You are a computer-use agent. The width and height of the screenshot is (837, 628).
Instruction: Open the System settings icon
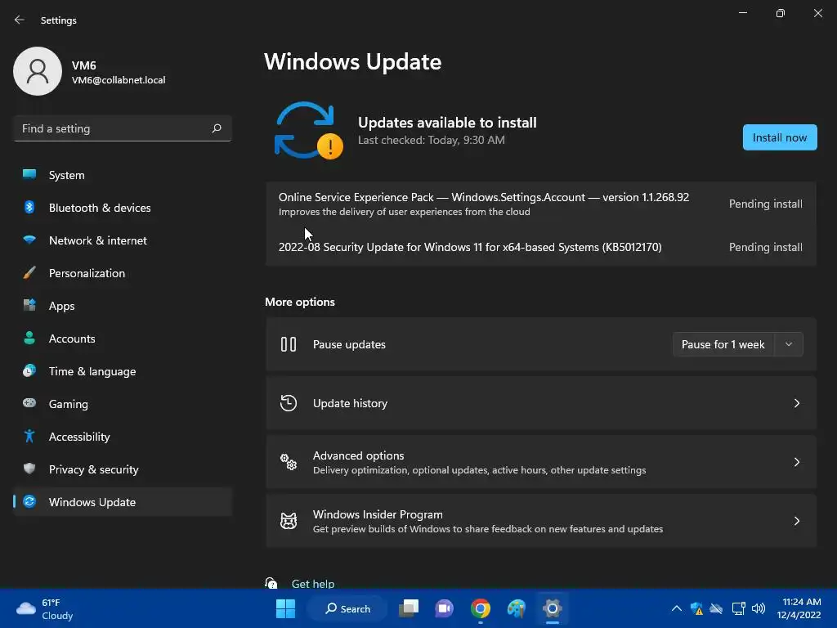coord(29,175)
